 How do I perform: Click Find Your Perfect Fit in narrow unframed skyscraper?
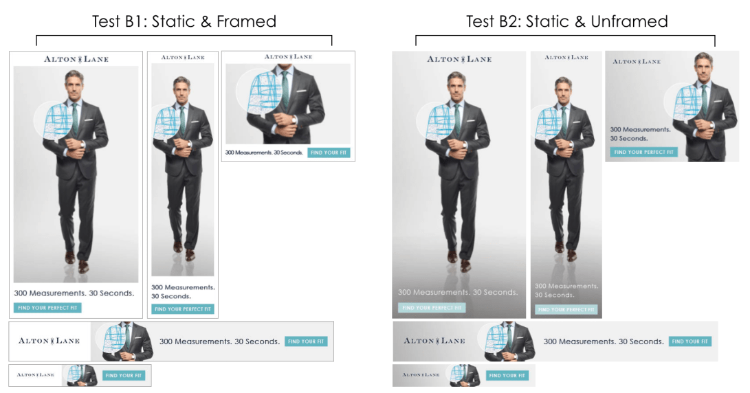tap(566, 309)
